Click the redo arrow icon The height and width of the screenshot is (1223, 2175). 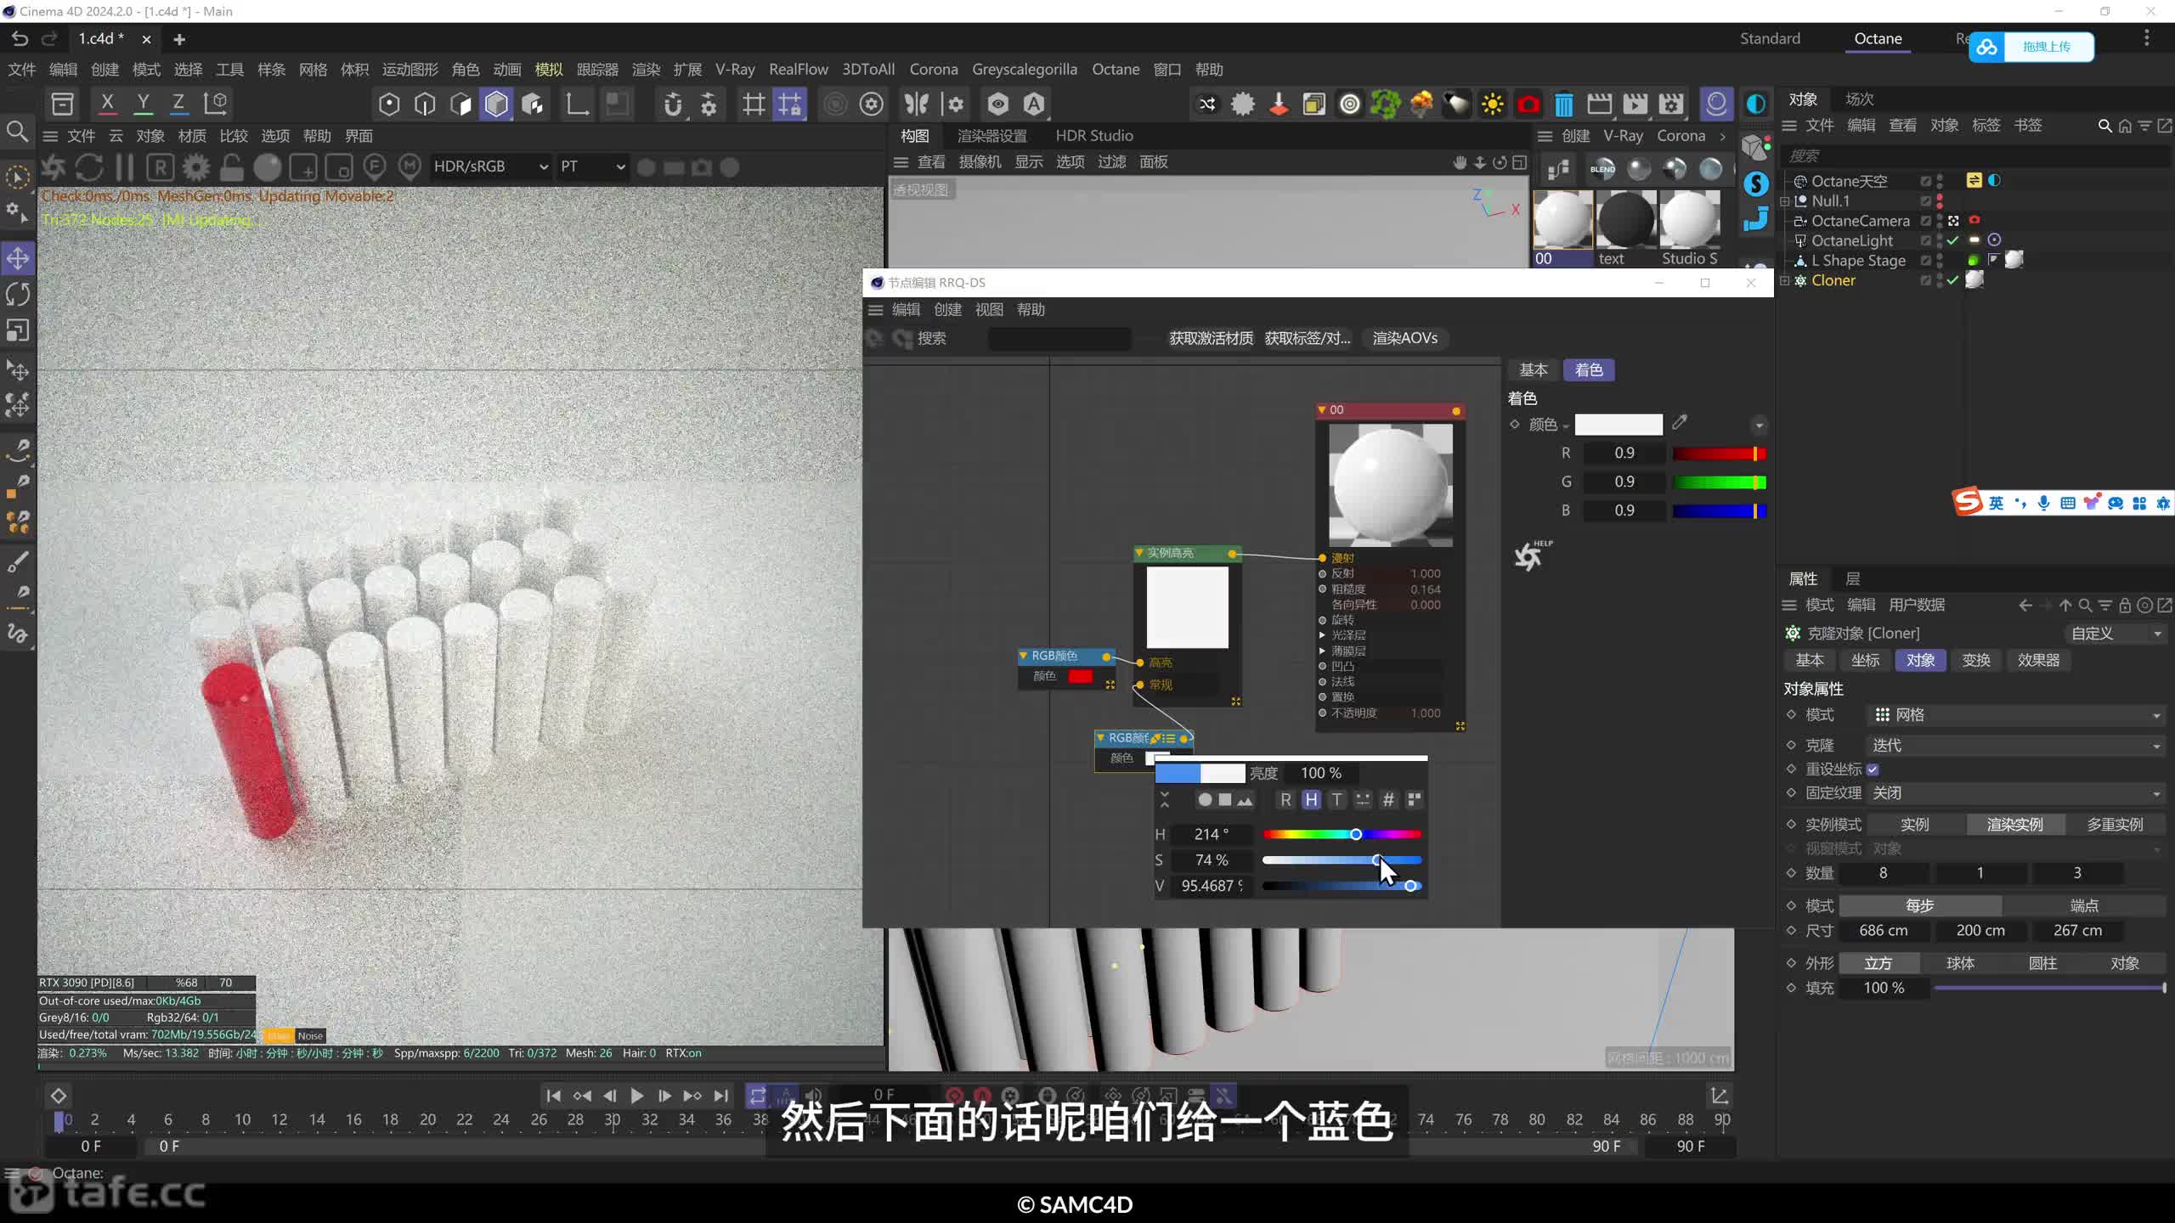(x=50, y=39)
